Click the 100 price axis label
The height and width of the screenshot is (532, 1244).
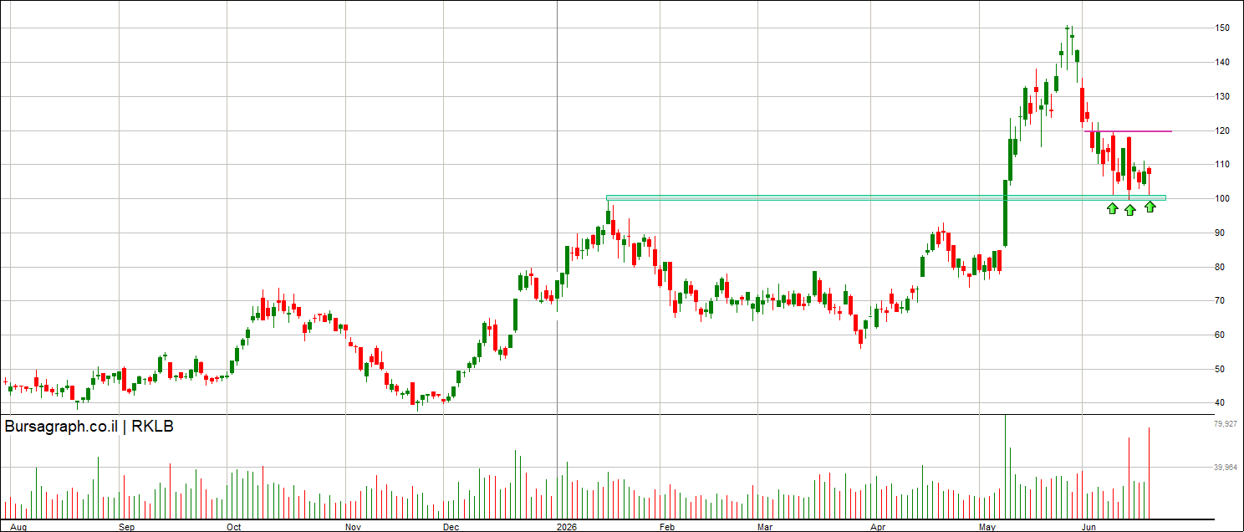1222,198
